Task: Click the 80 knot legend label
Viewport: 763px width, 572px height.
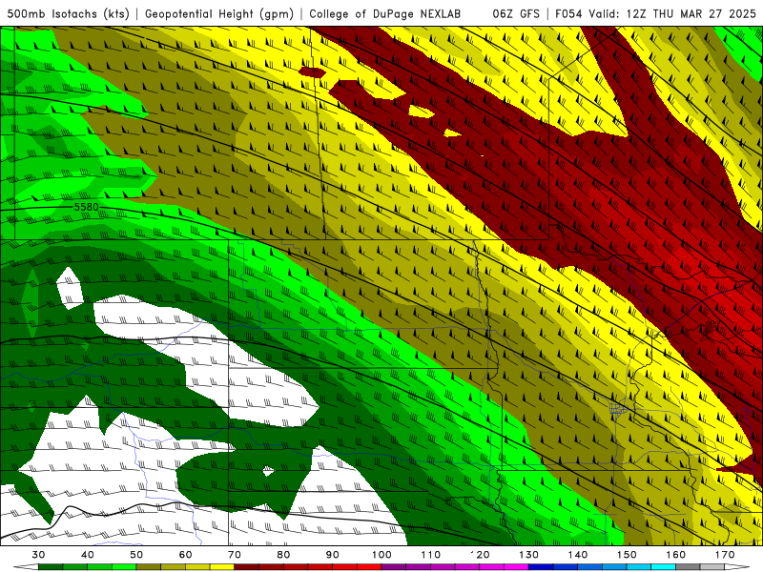Action: click(283, 555)
